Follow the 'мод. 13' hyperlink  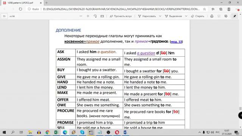[176, 42]
